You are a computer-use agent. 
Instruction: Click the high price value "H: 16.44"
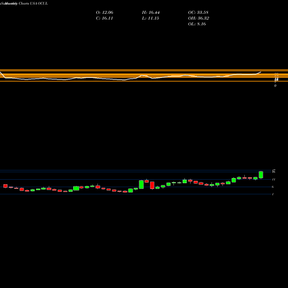pos(151,13)
